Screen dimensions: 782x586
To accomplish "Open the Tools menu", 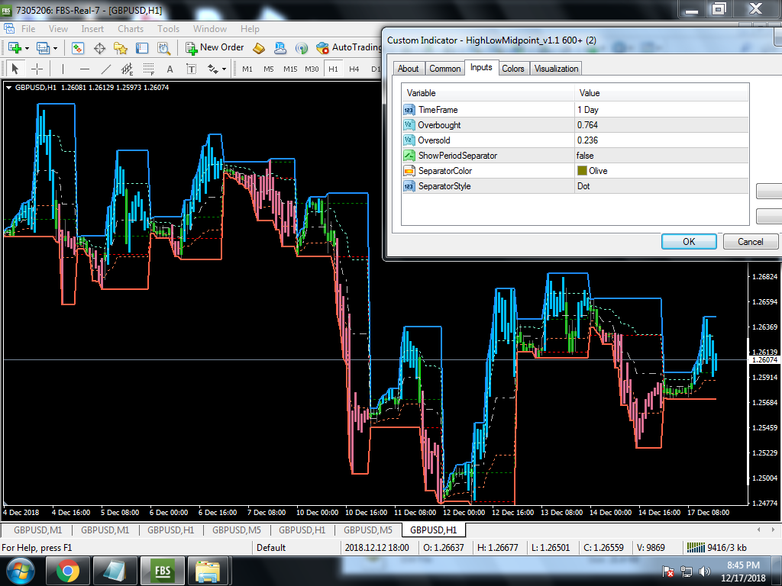I will tap(169, 29).
